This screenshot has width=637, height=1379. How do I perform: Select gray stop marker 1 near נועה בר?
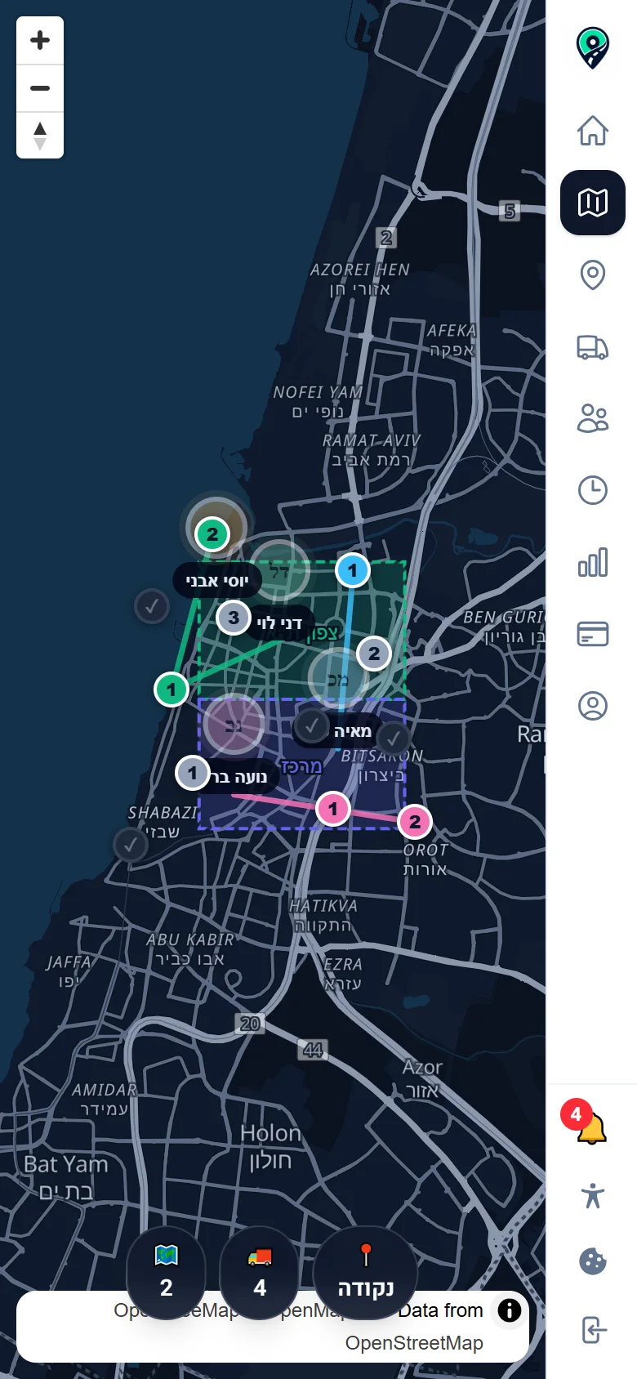(193, 773)
